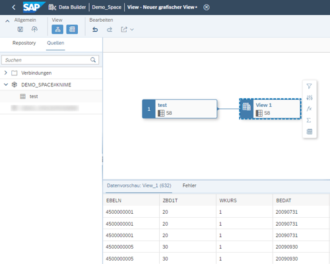The width and height of the screenshot is (330, 264).
Task: Switch to the Repository tab
Action: click(x=24, y=43)
